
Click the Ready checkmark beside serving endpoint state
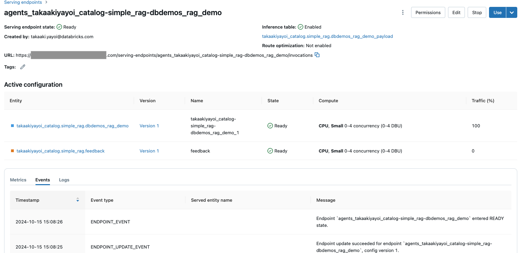point(60,27)
